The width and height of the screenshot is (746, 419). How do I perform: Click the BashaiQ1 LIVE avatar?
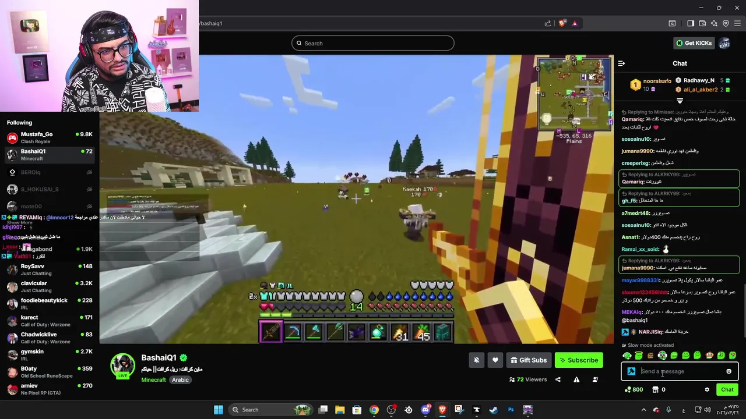(x=123, y=366)
